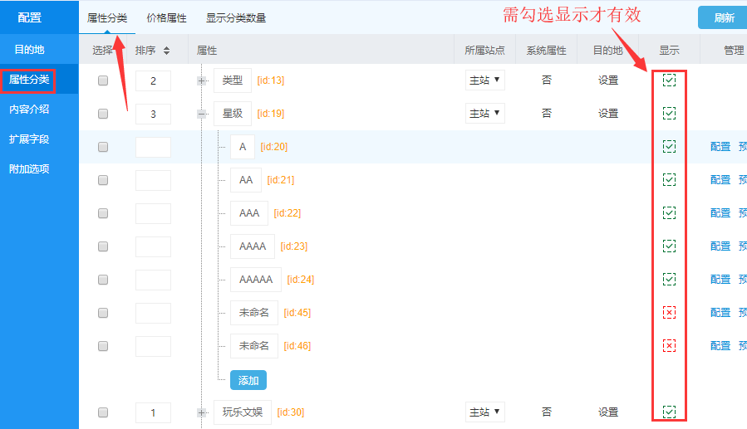
Task: Check the selection box for AAA row
Action: tap(103, 213)
